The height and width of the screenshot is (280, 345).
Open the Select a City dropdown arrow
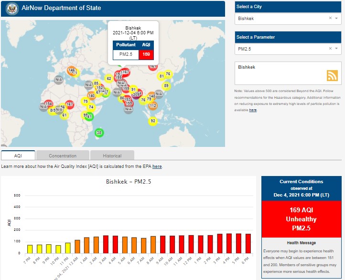(x=336, y=19)
